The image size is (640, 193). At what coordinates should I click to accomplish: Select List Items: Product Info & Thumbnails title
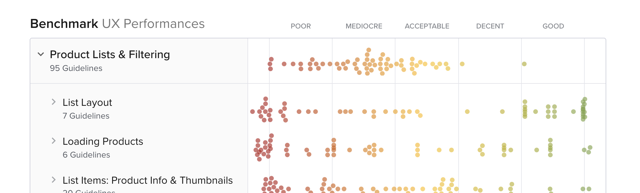pyautogui.click(x=147, y=180)
